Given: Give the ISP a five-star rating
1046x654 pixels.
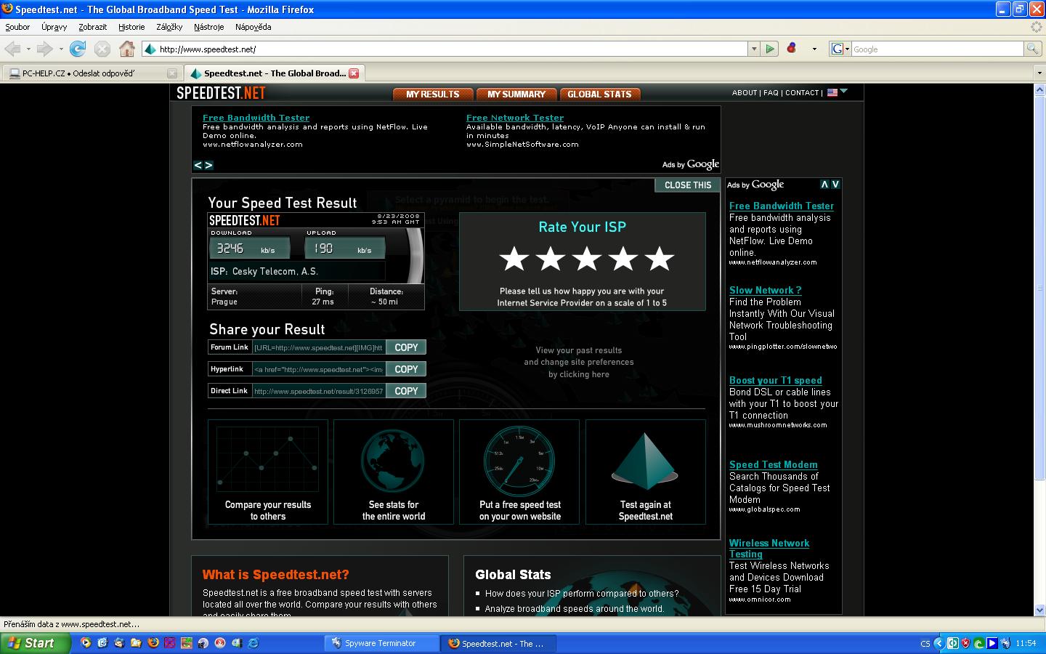Looking at the screenshot, I should 659,259.
